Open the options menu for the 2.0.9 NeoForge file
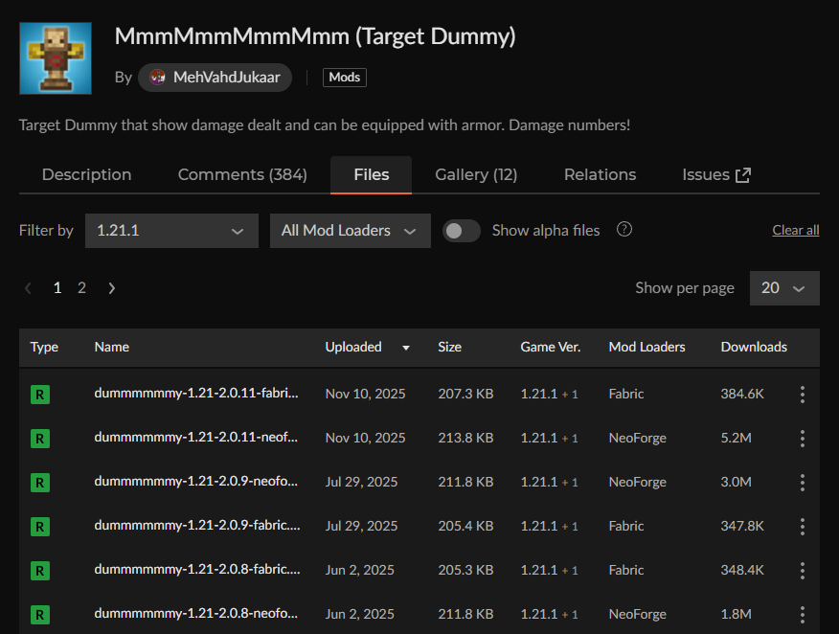Screen dimensions: 839x634 [802, 482]
